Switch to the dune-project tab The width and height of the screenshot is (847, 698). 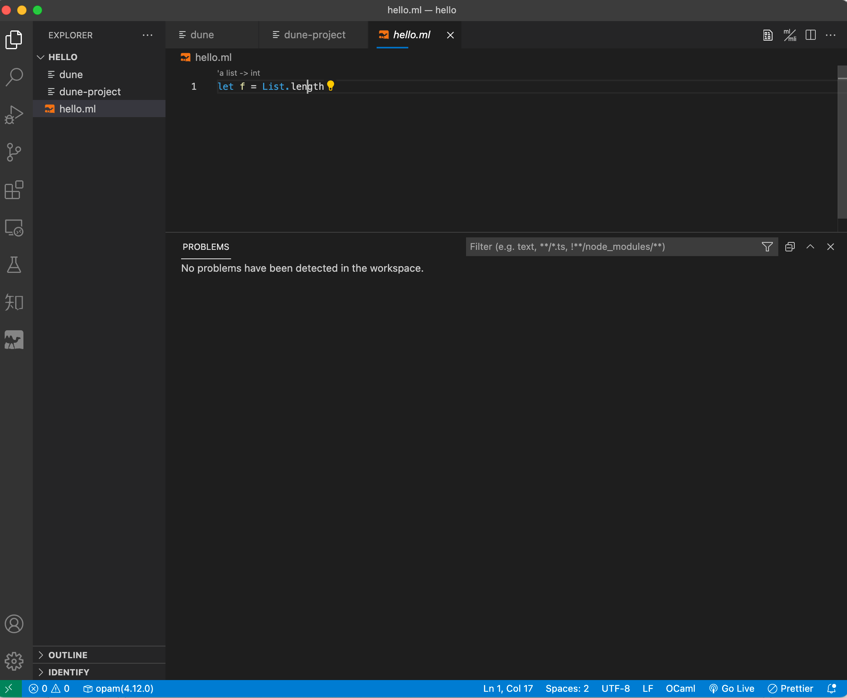(314, 35)
